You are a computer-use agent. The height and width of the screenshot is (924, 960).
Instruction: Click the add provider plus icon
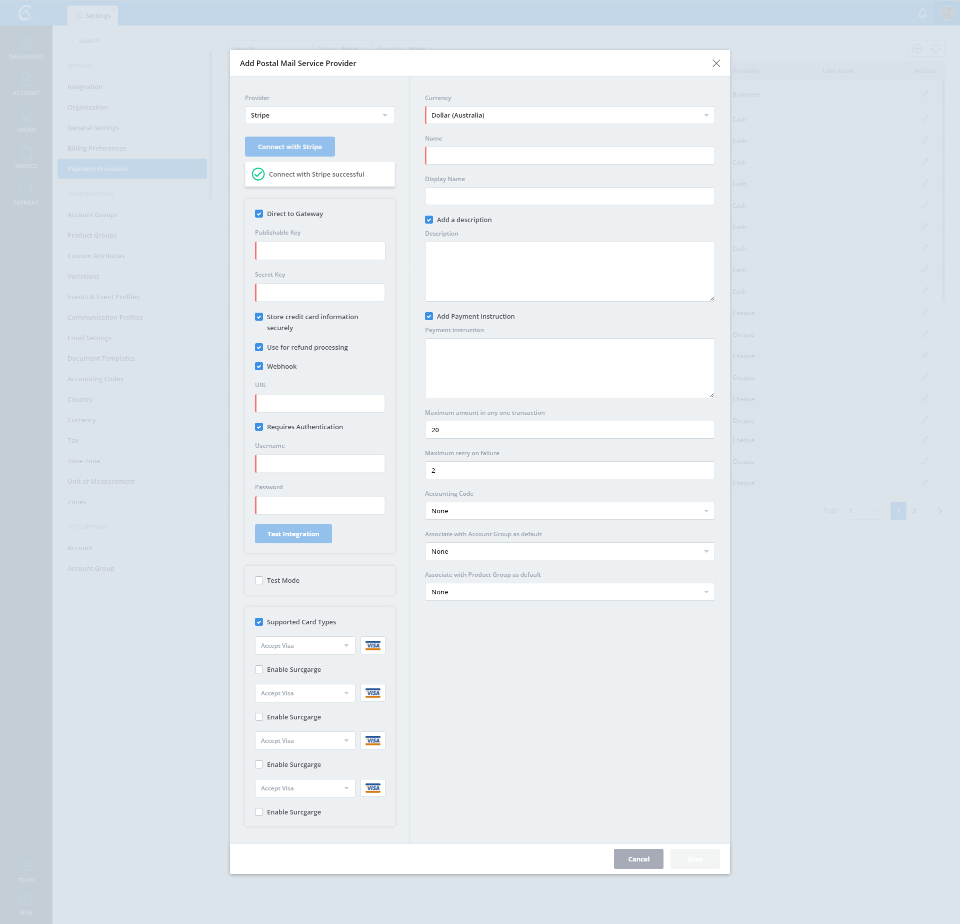[x=917, y=49]
